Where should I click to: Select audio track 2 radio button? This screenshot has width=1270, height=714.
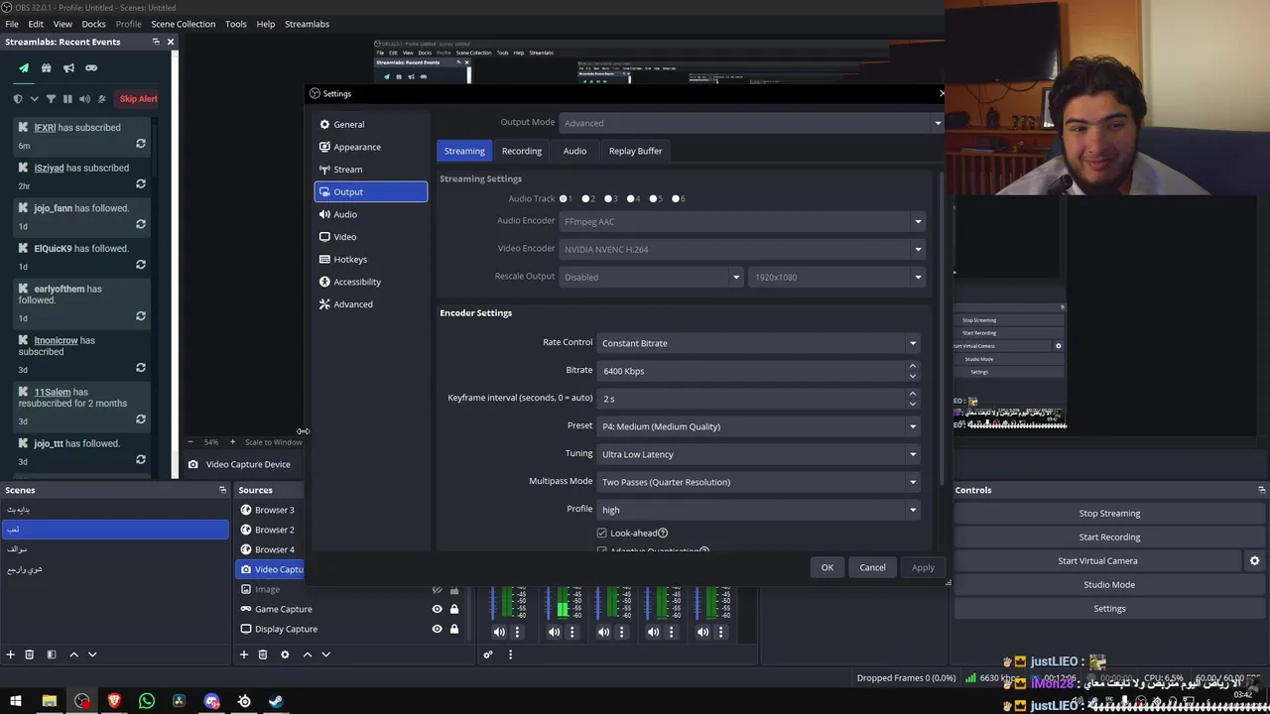586,198
